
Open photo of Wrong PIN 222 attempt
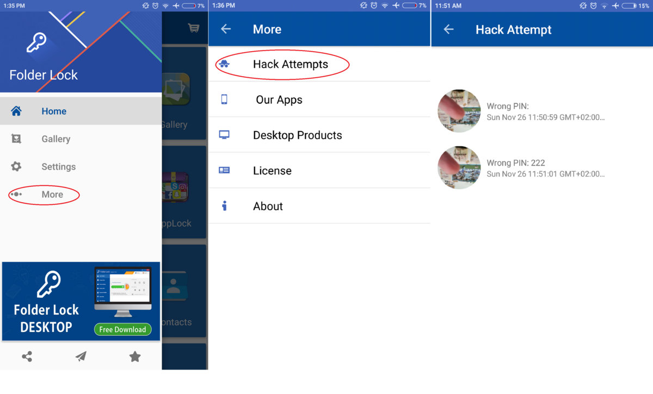(459, 167)
